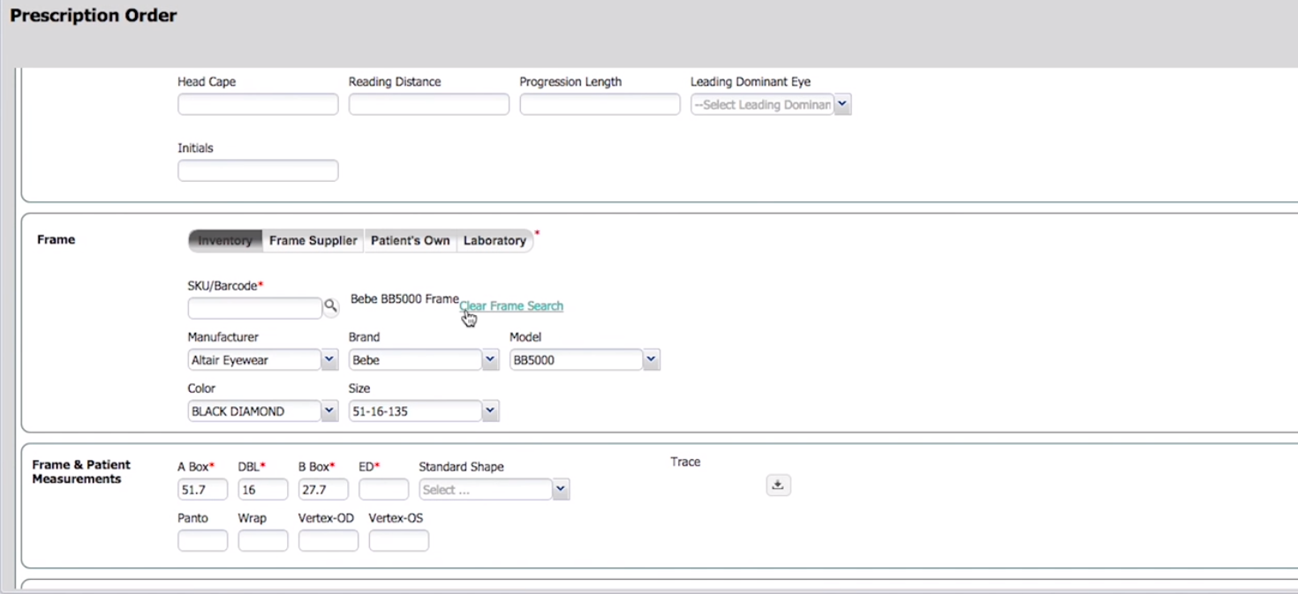Click the Trace import icon
The height and width of the screenshot is (594, 1298).
pyautogui.click(x=777, y=485)
